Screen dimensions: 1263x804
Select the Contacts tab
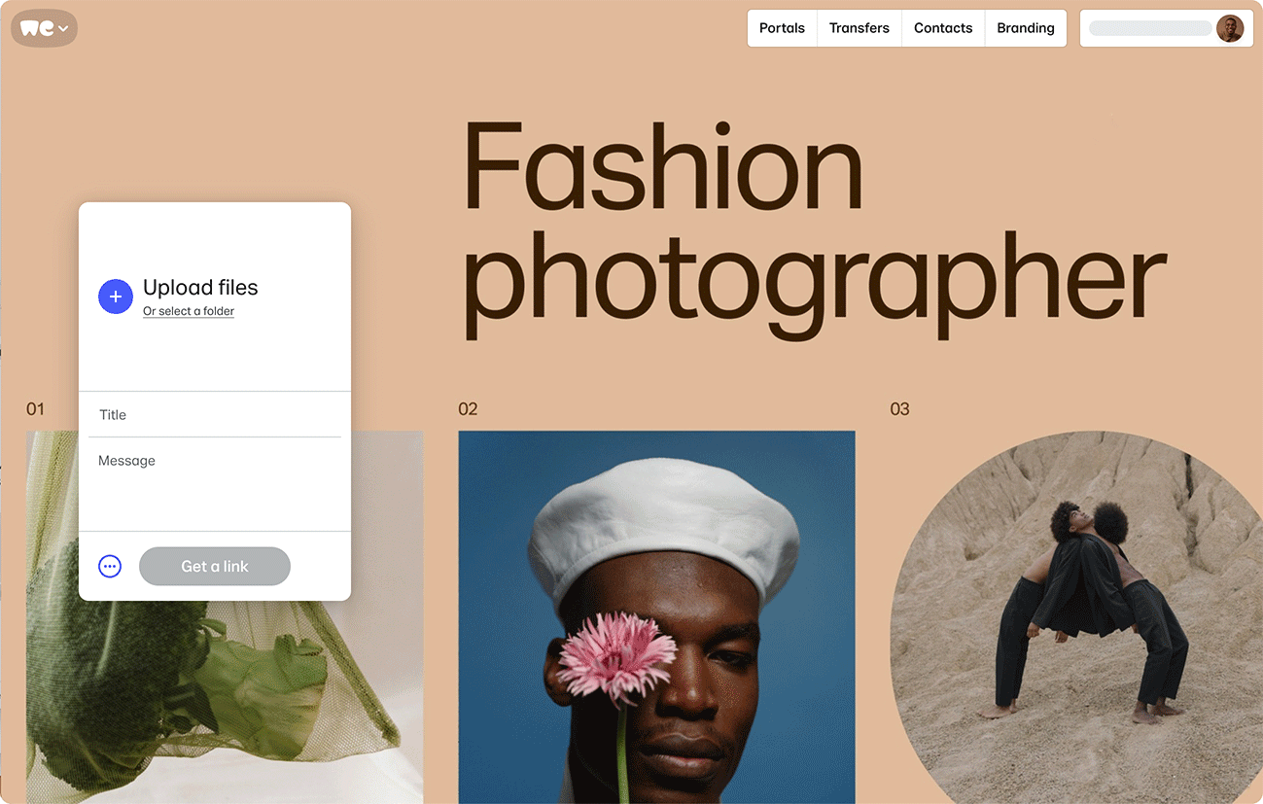(942, 28)
